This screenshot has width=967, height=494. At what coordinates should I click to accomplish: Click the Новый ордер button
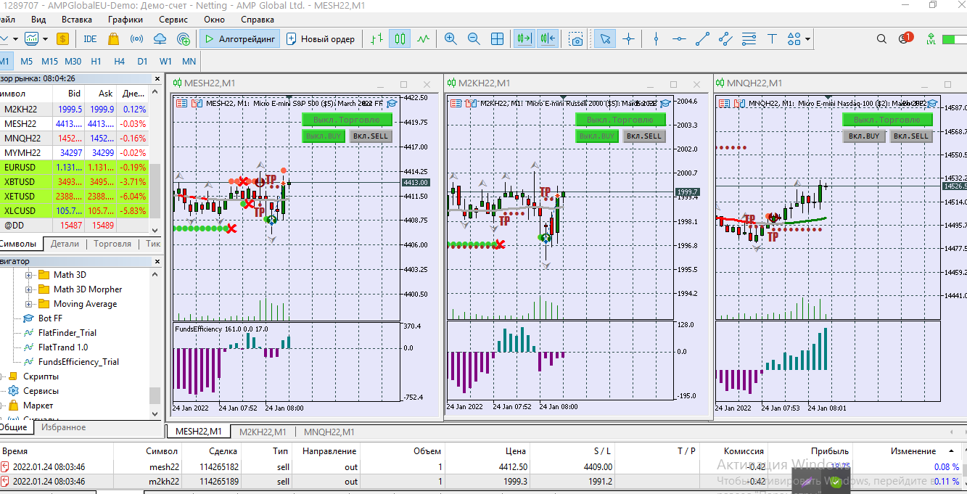point(321,39)
